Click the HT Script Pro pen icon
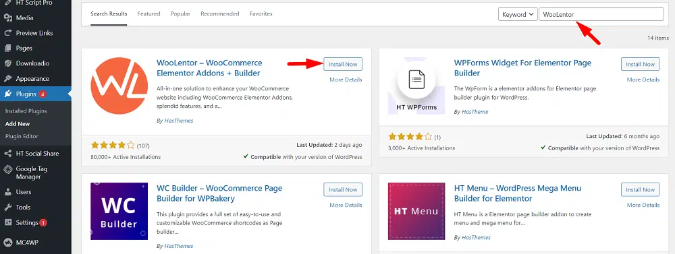This screenshot has height=254, width=675. [7, 3]
